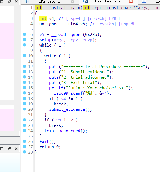Toggle breakpoint dot on line 24
The width and height of the screenshot is (160, 172).
point(25,131)
